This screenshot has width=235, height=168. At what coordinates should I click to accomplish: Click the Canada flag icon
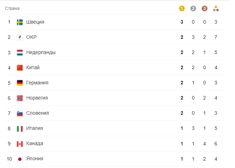pyautogui.click(x=20, y=144)
